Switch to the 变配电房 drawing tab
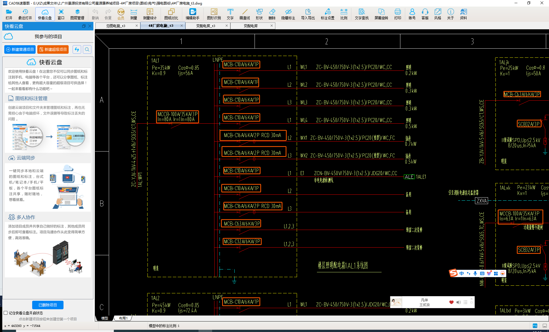The width and height of the screenshot is (549, 332). tap(251, 26)
